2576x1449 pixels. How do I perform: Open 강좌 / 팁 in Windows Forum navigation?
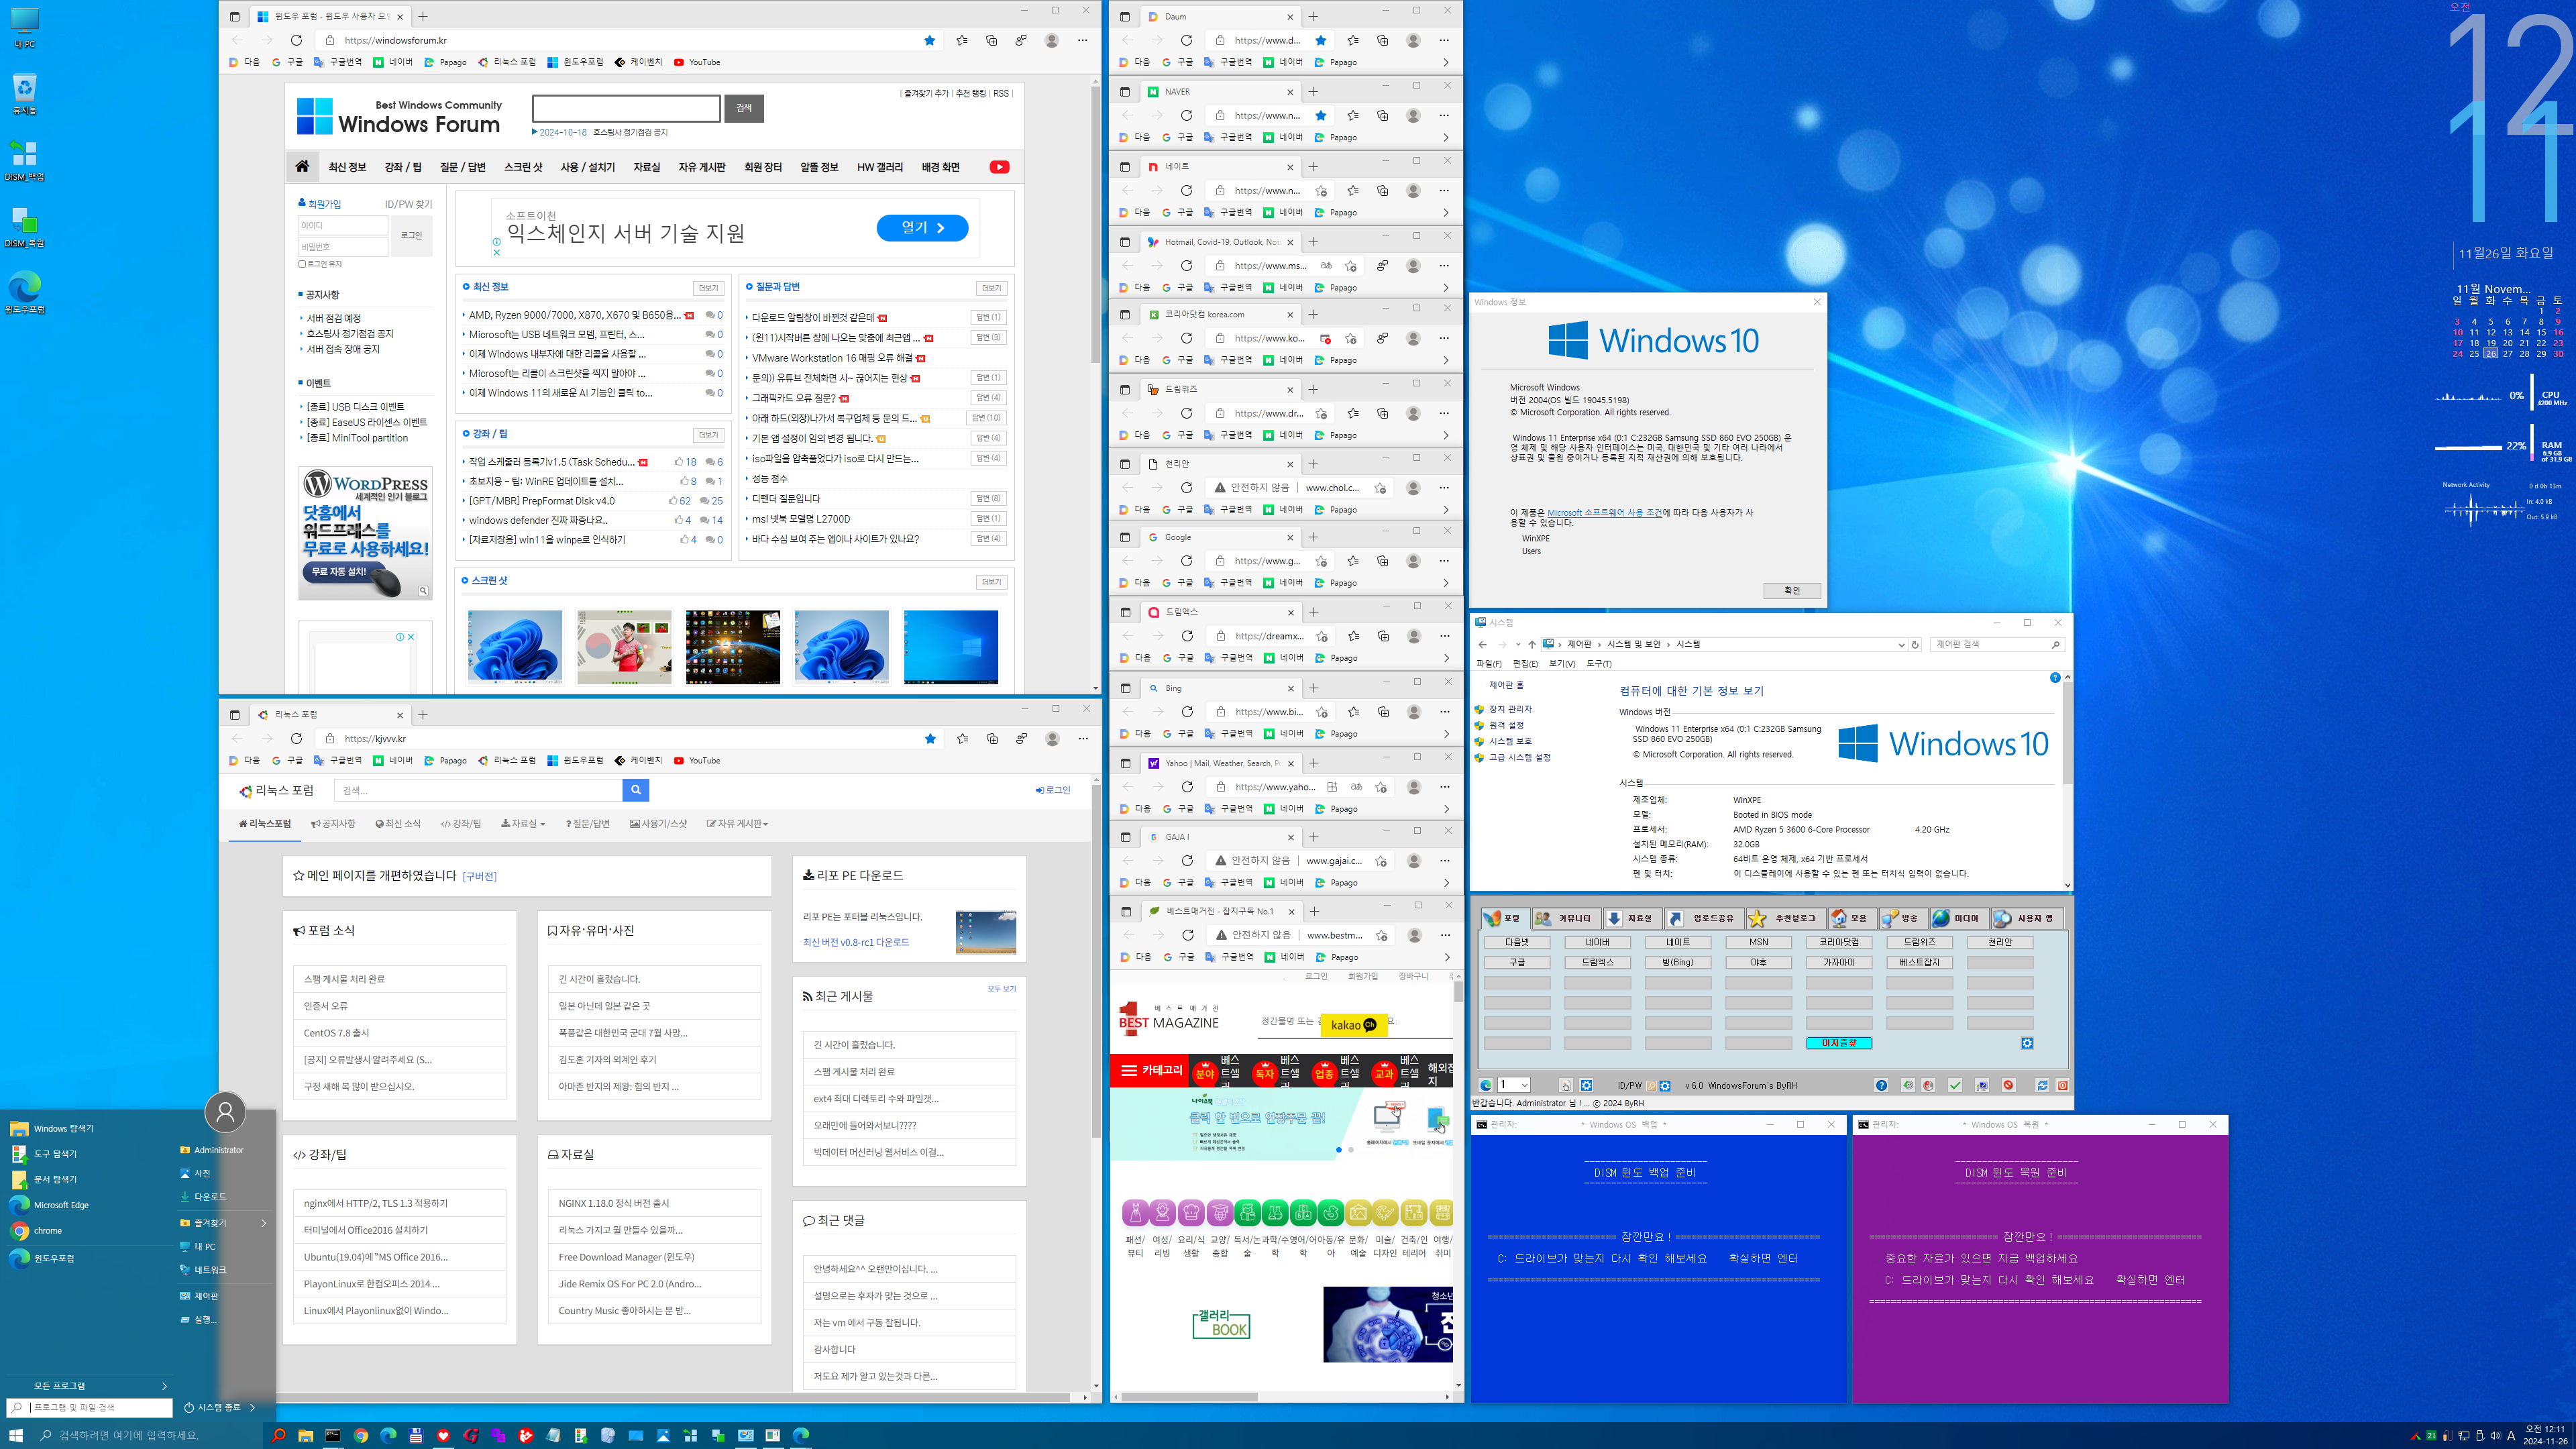(x=403, y=167)
